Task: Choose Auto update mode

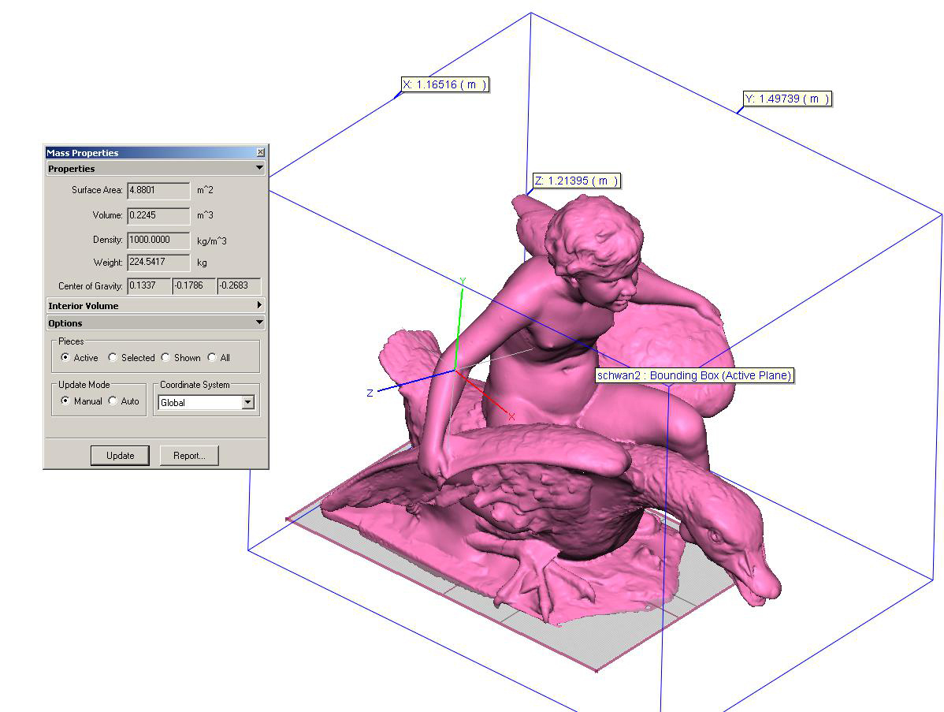Action: point(113,401)
